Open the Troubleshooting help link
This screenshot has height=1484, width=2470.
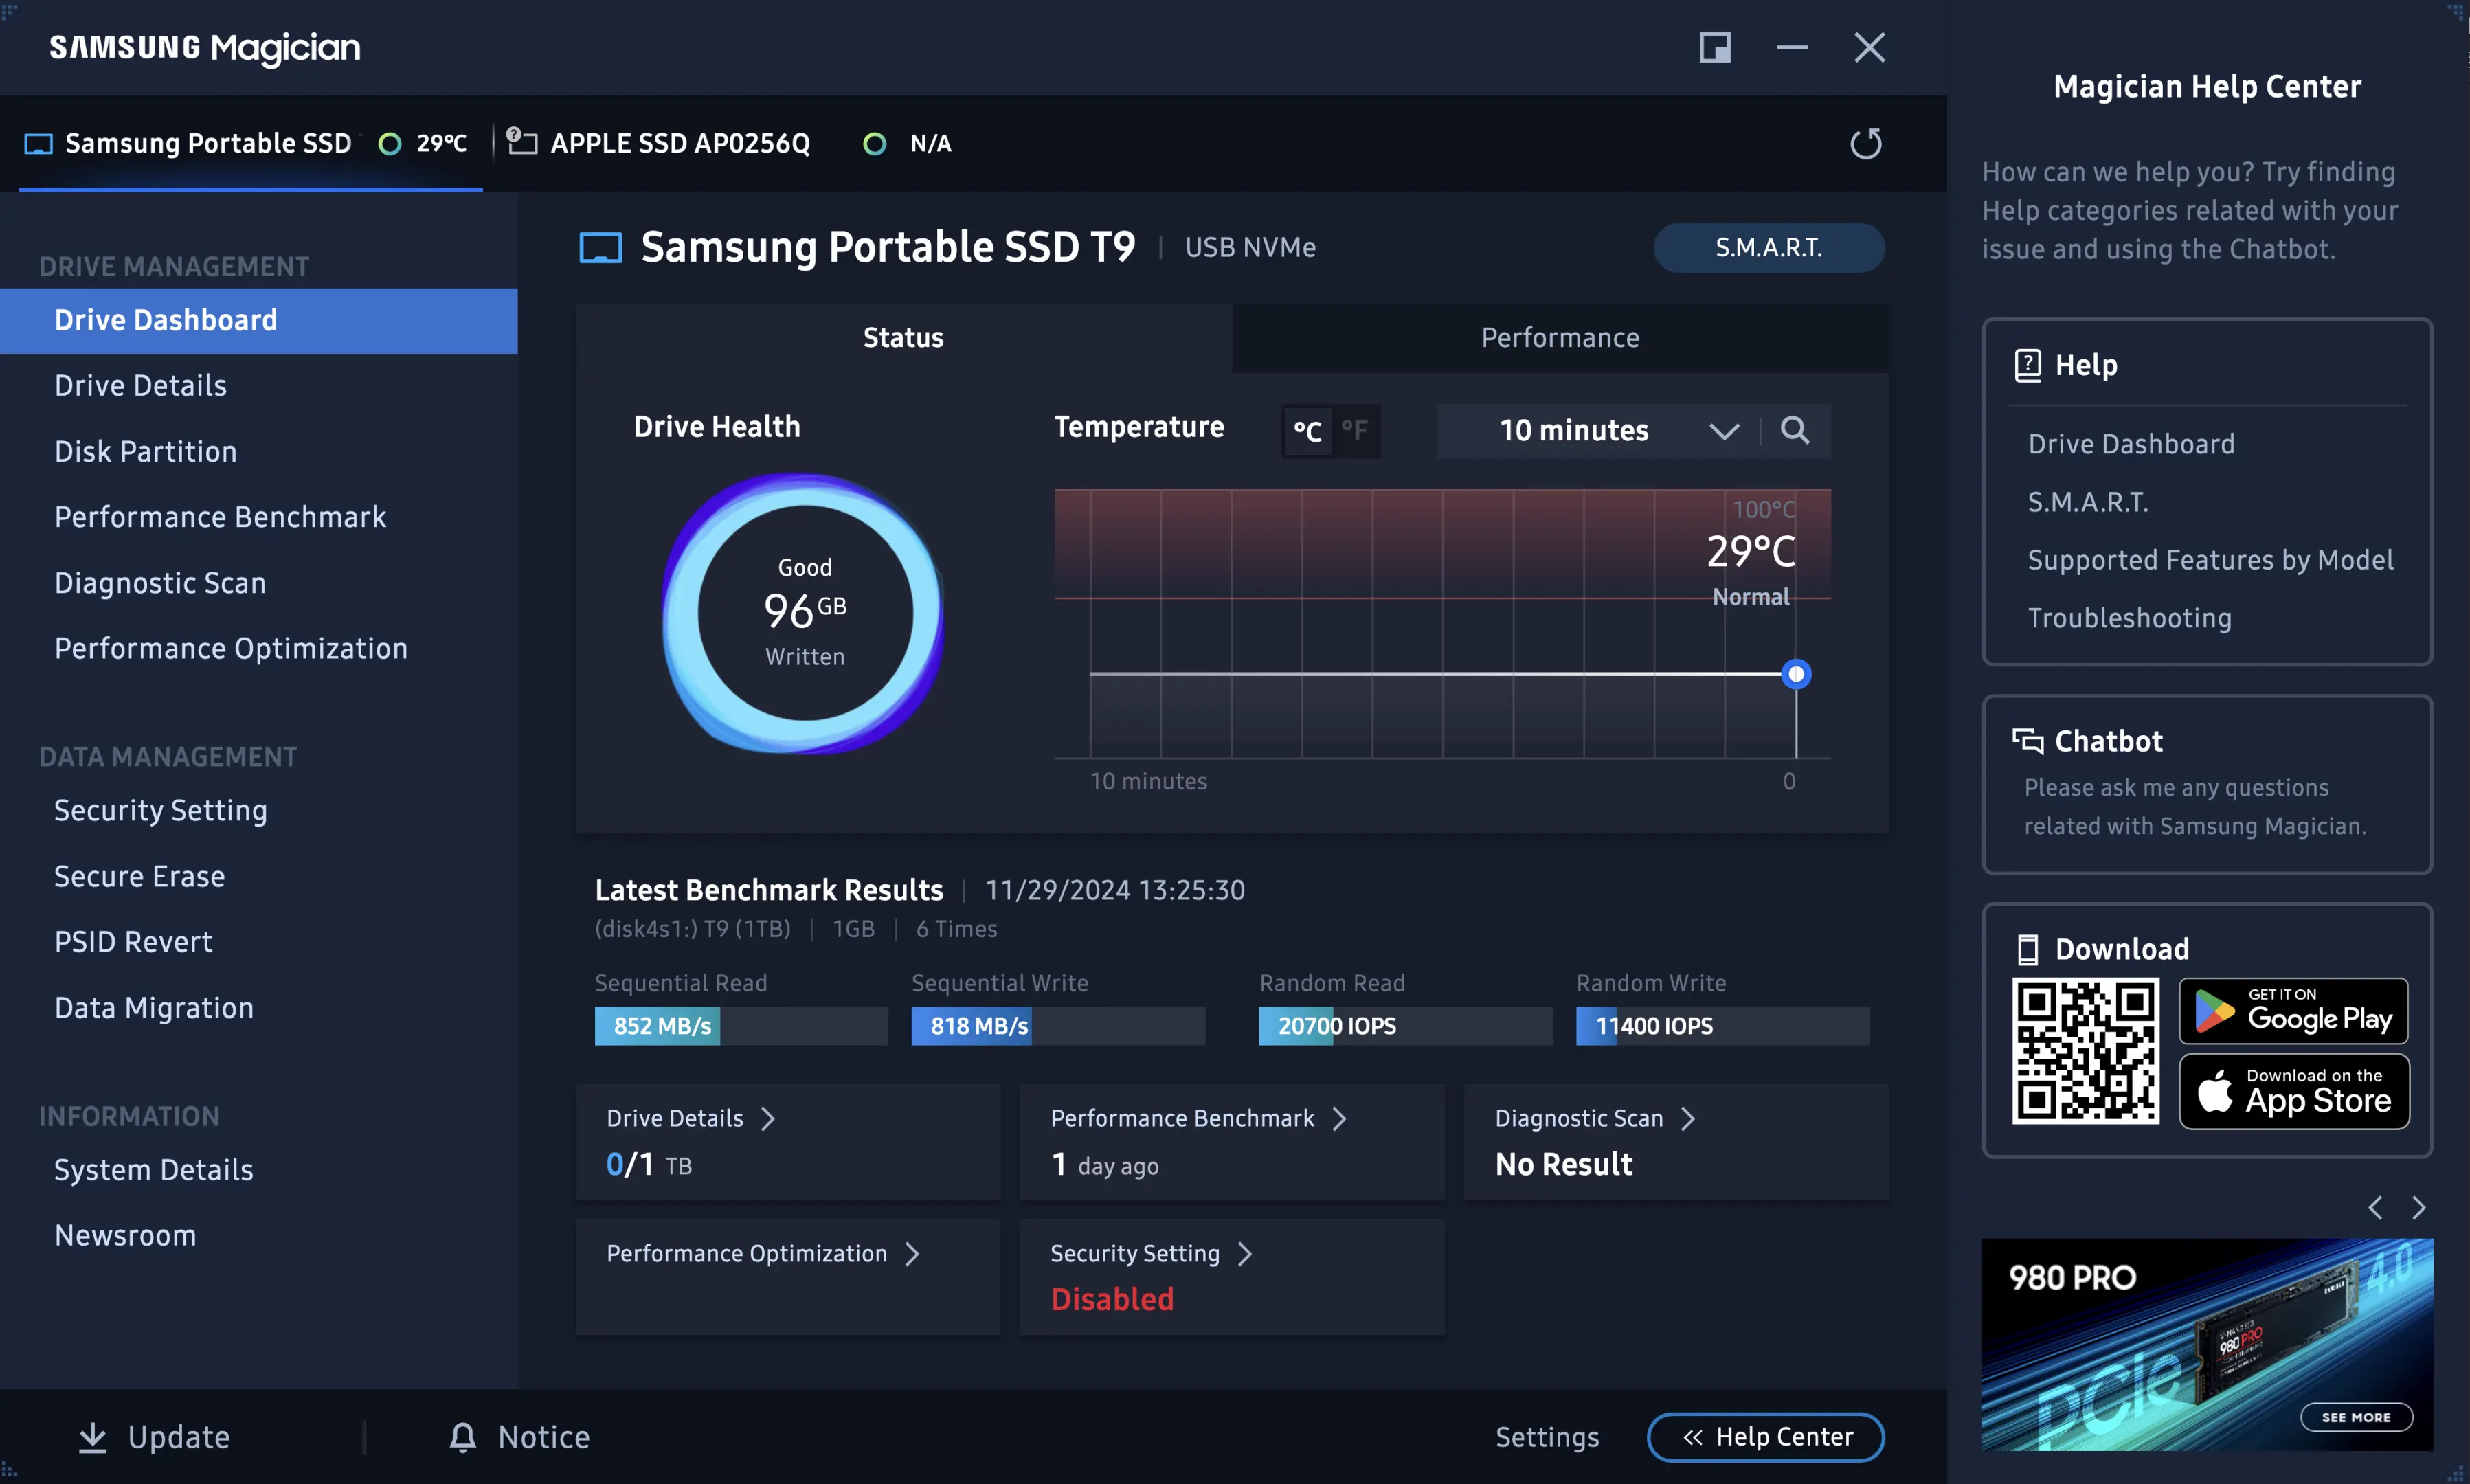(2130, 618)
